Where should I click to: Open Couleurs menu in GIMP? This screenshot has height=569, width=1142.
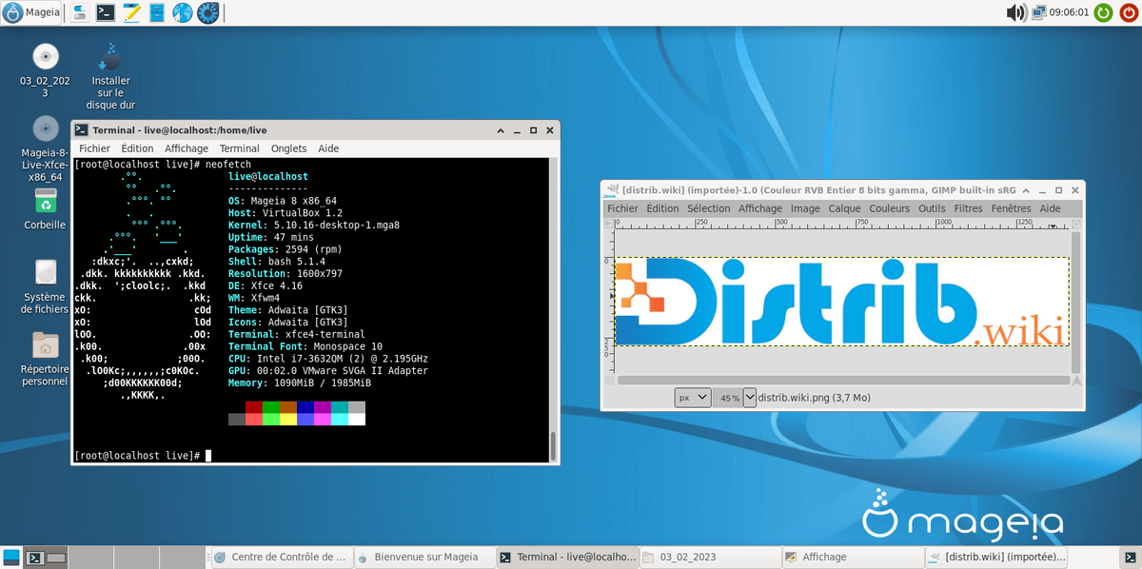coord(890,208)
